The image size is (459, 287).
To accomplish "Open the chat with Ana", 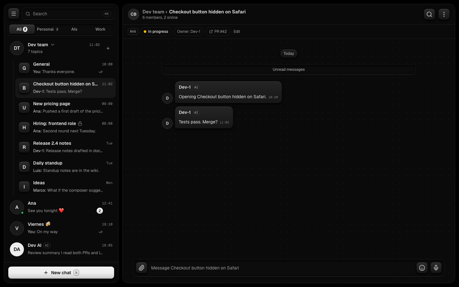I will [x=61, y=207].
